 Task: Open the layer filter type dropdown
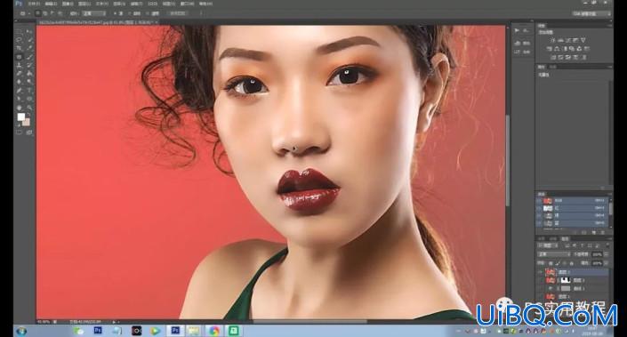pos(549,245)
